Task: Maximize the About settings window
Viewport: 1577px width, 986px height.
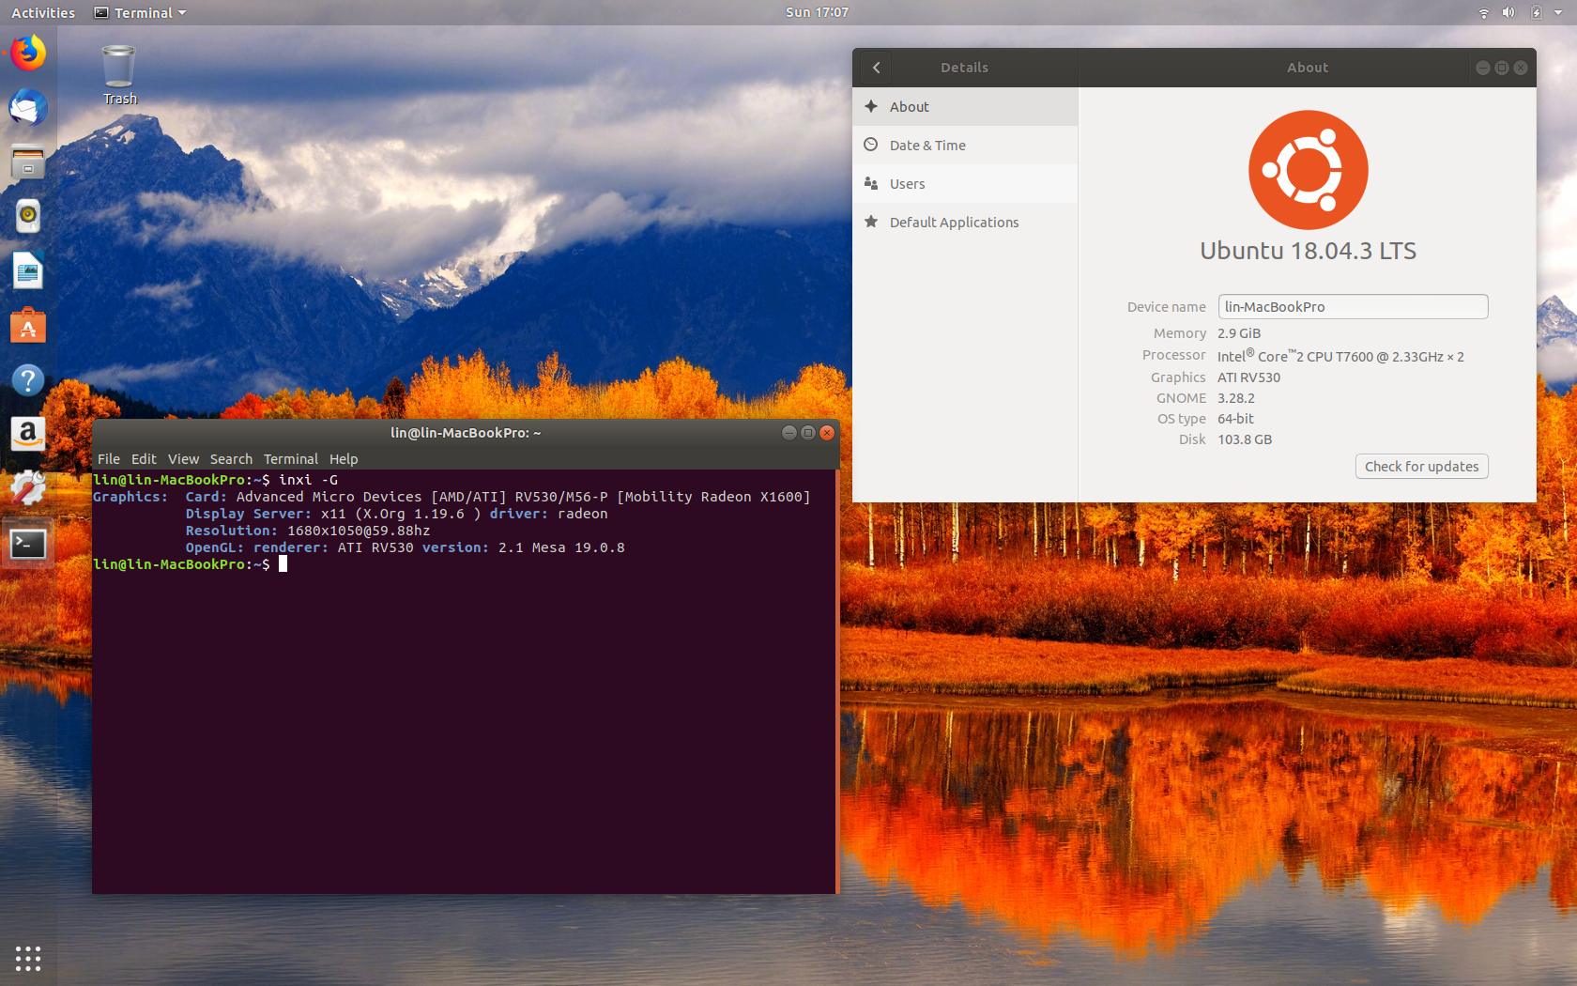Action: pos(1502,68)
